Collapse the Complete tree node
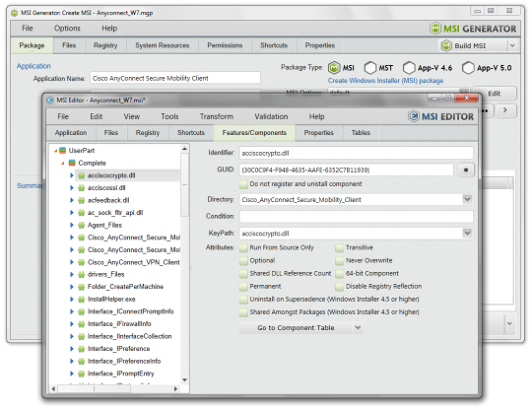 (x=62, y=164)
